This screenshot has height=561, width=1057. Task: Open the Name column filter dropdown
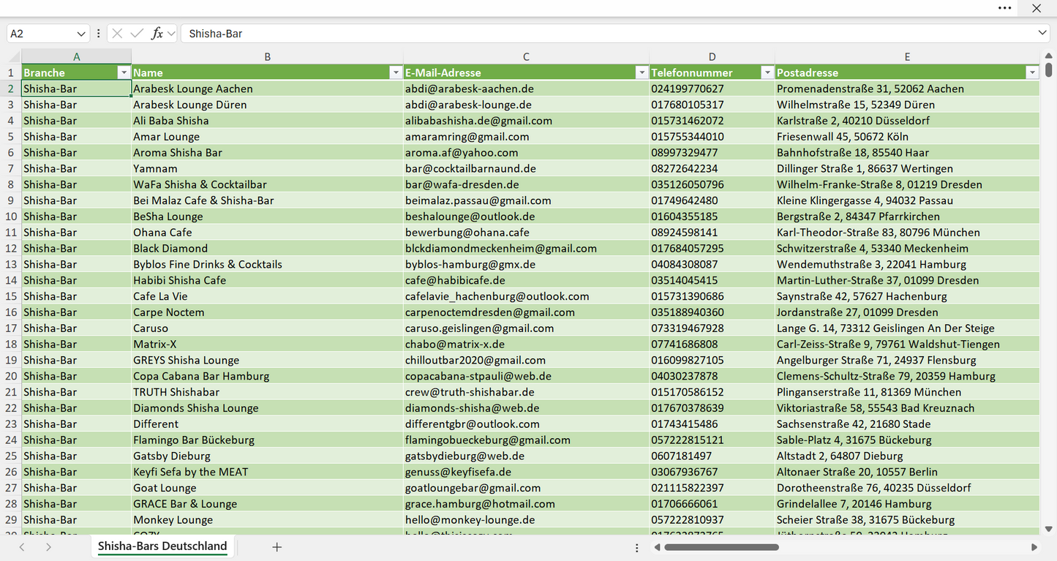(x=396, y=72)
